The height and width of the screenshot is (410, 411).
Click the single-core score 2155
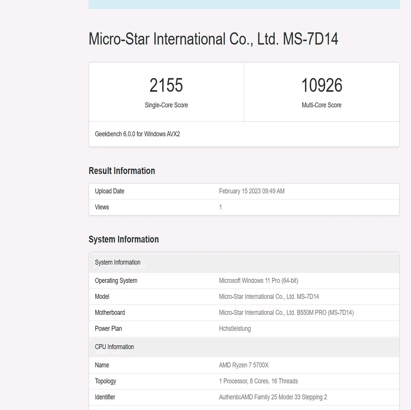tap(166, 85)
